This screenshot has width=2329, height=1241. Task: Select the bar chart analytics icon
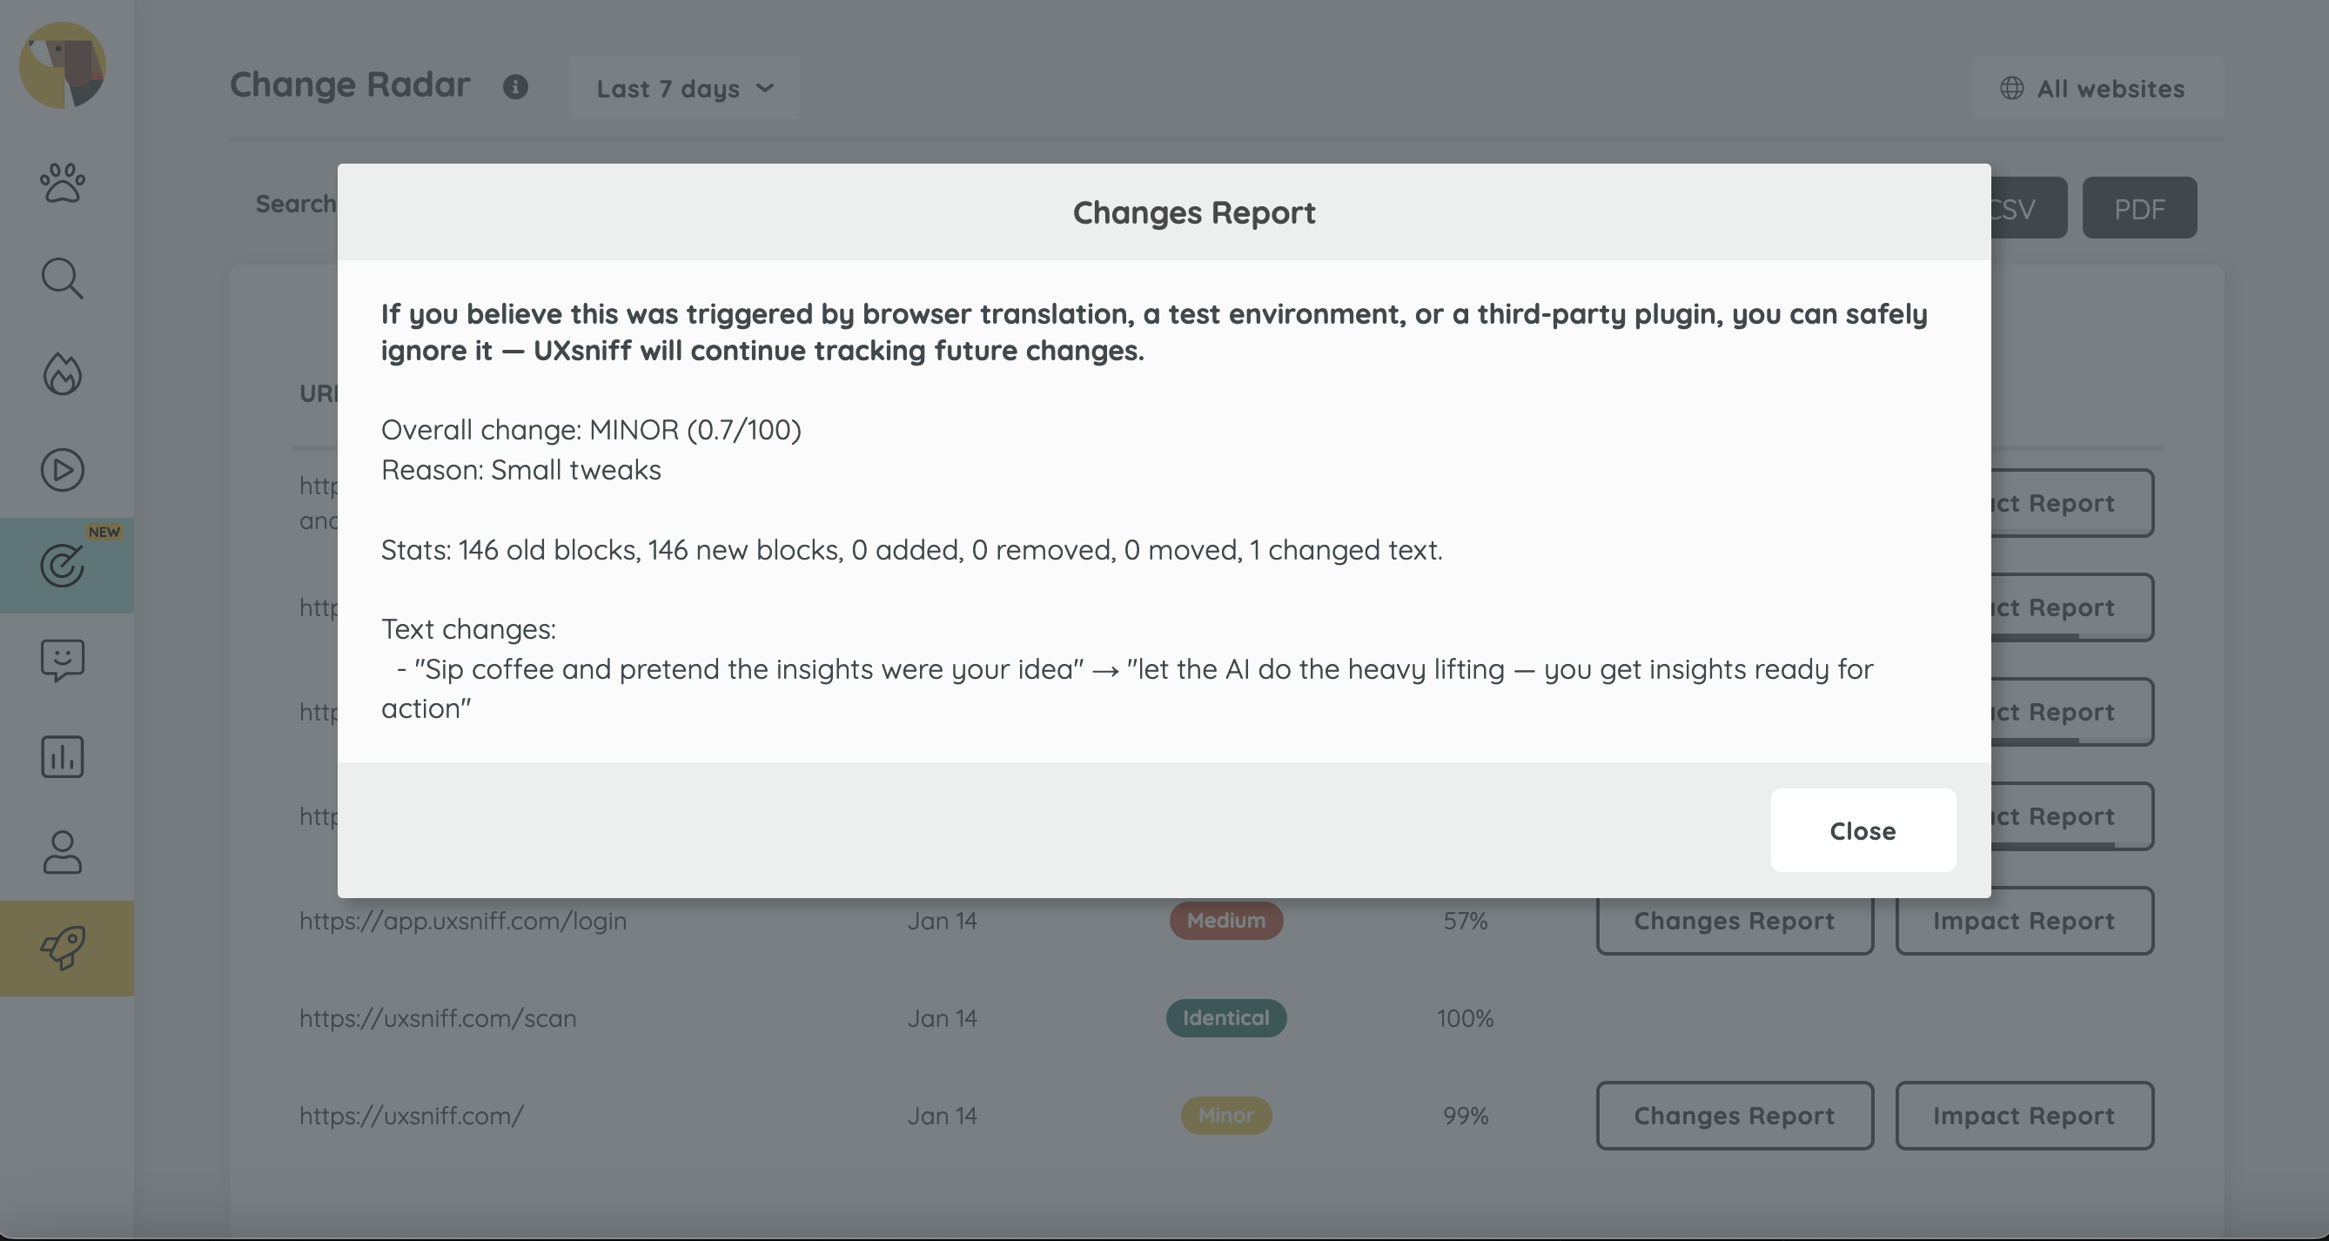62,757
